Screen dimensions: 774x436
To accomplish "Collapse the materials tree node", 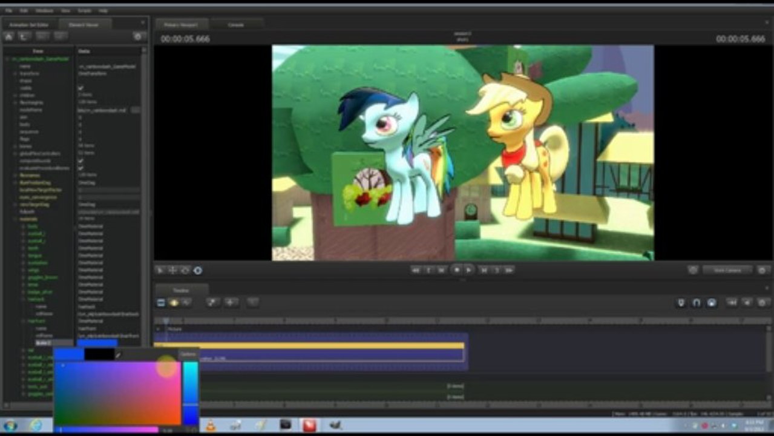I will [x=15, y=219].
